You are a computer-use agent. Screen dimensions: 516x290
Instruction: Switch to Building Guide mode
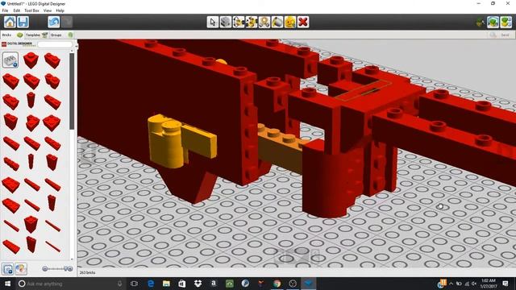pos(506,23)
